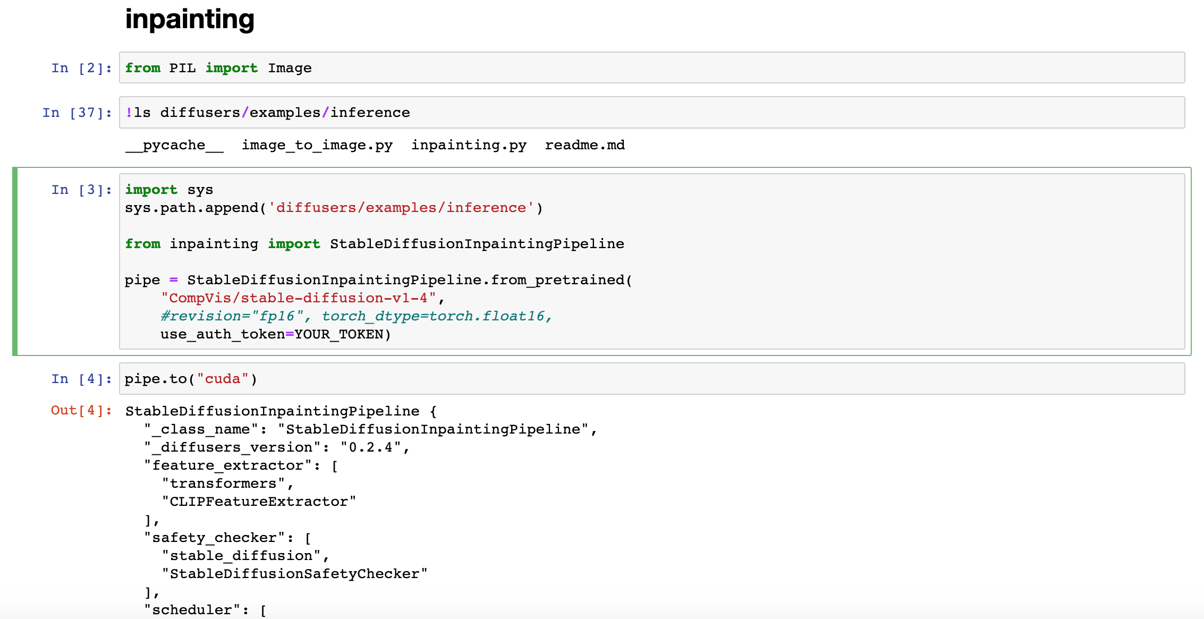This screenshot has width=1204, height=619.
Task: Click the In [4]: cell prompt
Action: point(81,379)
